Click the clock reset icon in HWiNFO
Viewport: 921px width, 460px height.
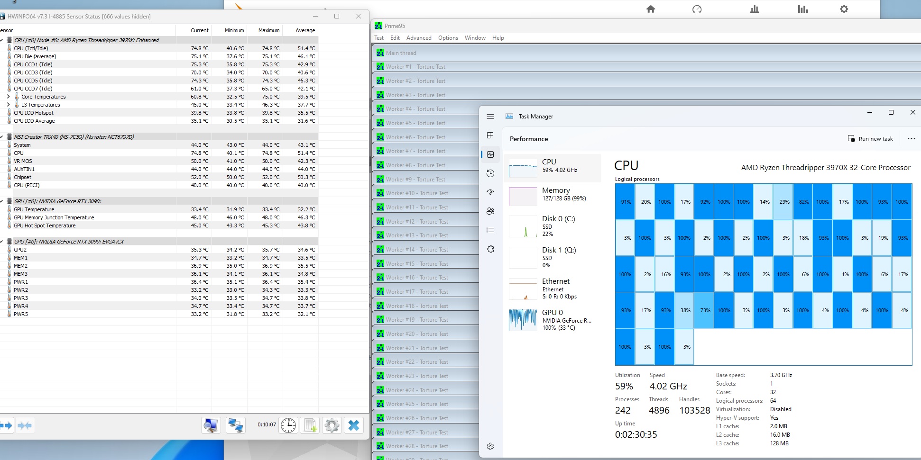[x=288, y=425]
